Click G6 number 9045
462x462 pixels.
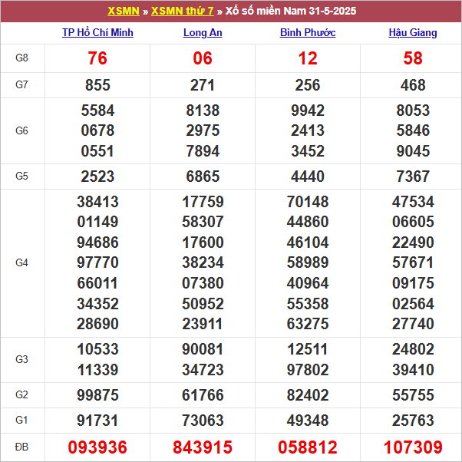(413, 151)
